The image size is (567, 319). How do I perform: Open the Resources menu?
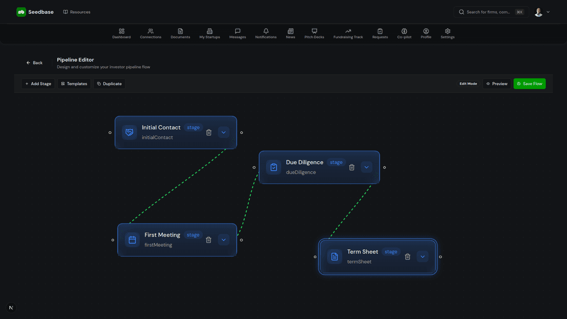77,12
